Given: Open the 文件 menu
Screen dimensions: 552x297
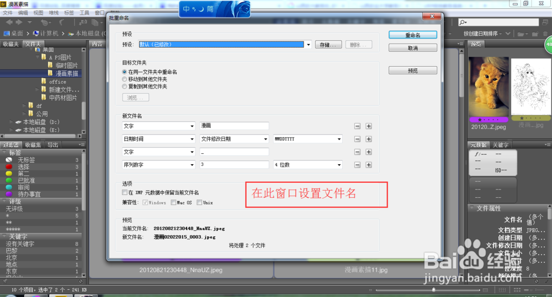Looking at the screenshot, I should coord(7,13).
